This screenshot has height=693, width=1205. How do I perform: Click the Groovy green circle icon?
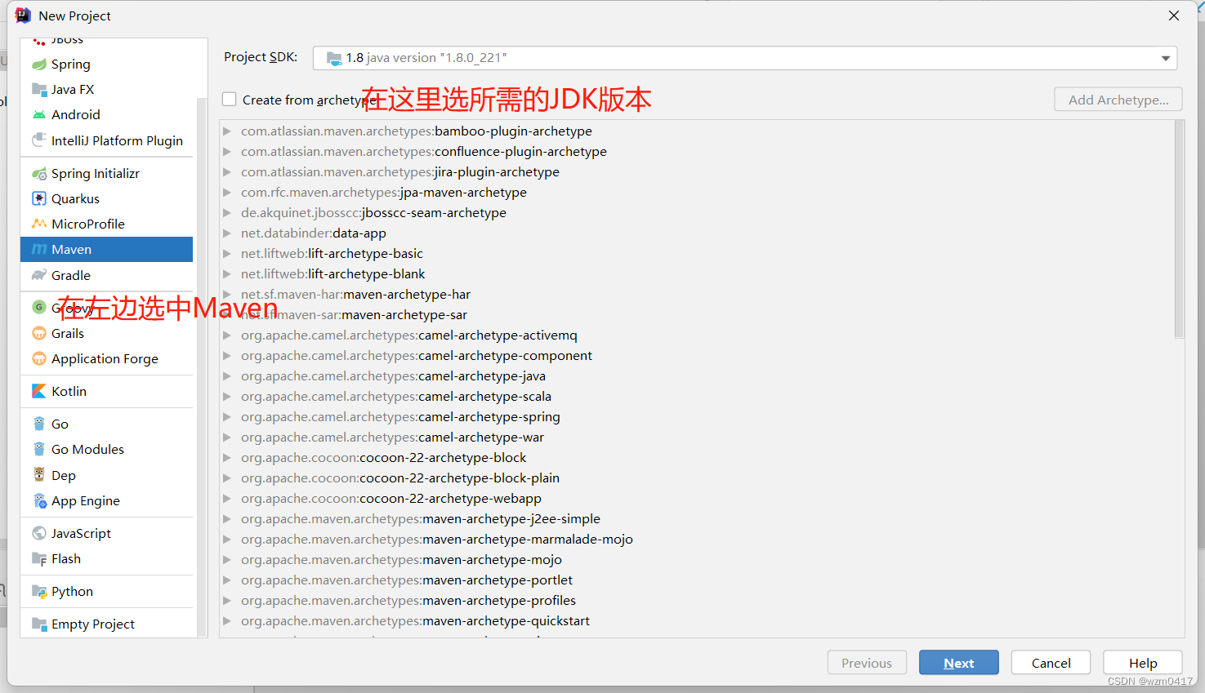pos(38,307)
